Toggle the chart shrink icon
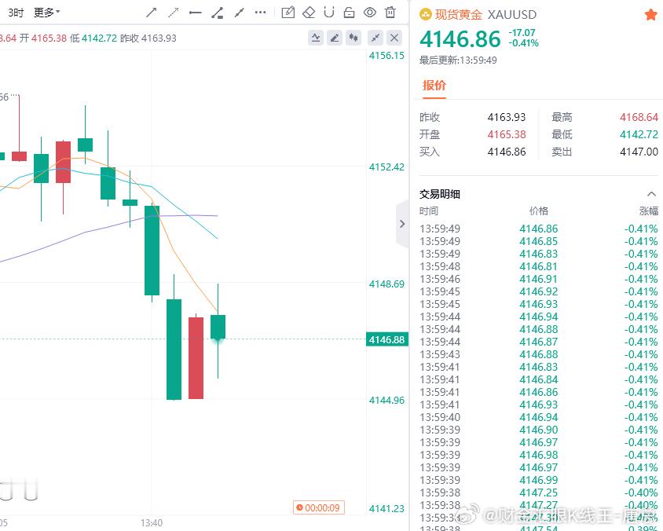Screen dimensions: 663x531 [375, 37]
